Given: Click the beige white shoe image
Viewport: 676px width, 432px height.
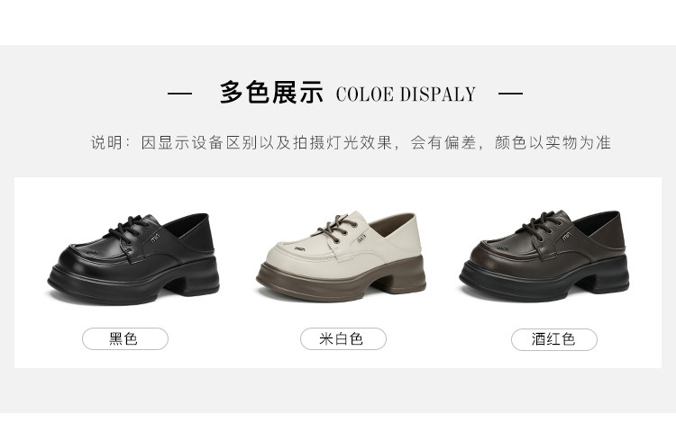Looking at the screenshot, I should pos(341,256).
